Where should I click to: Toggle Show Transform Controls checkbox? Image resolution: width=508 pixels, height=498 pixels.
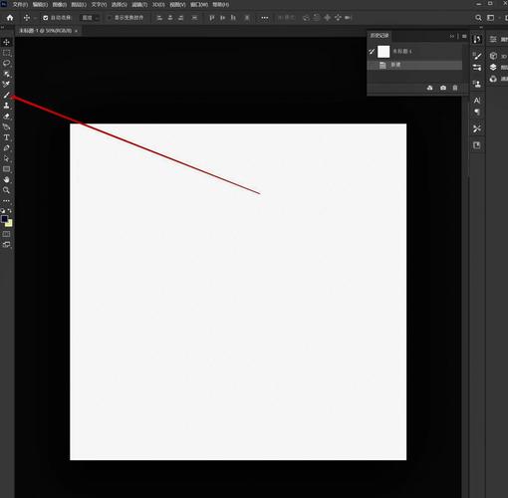(x=110, y=18)
